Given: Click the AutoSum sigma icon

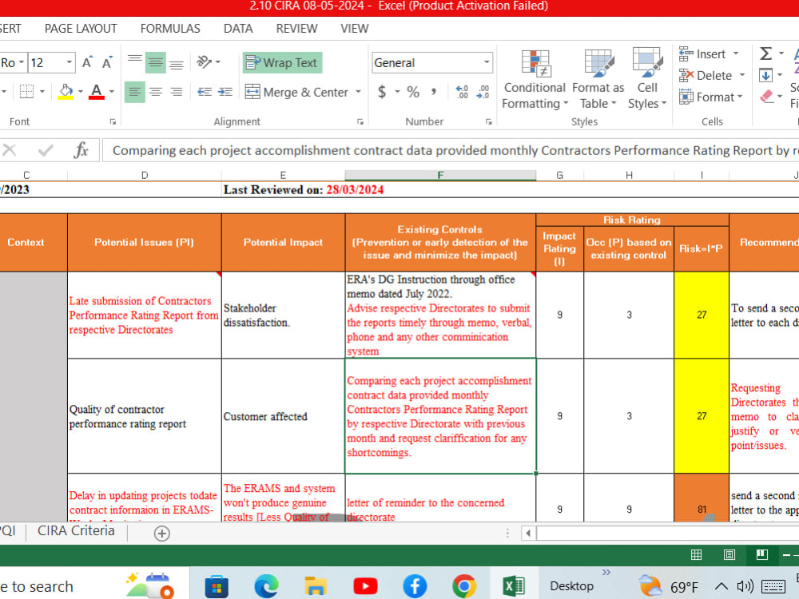Looking at the screenshot, I should coord(766,54).
